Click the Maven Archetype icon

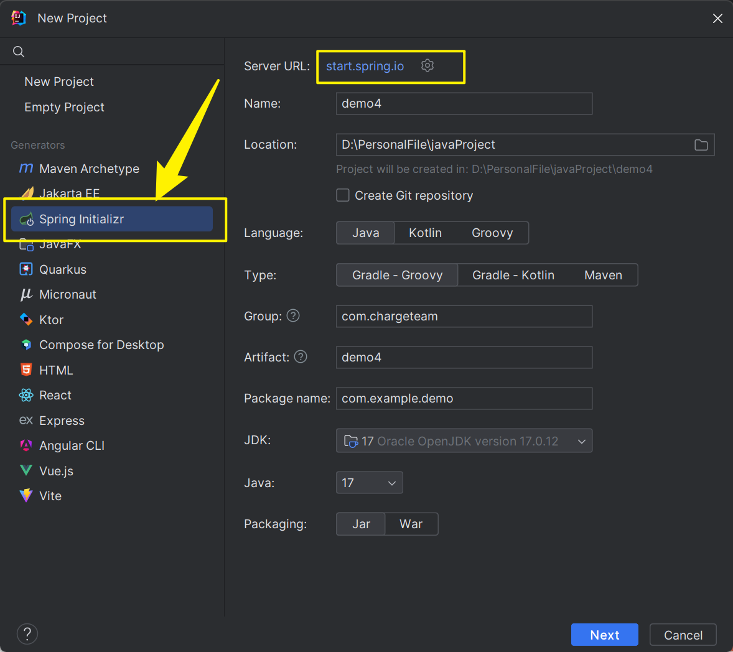[26, 168]
